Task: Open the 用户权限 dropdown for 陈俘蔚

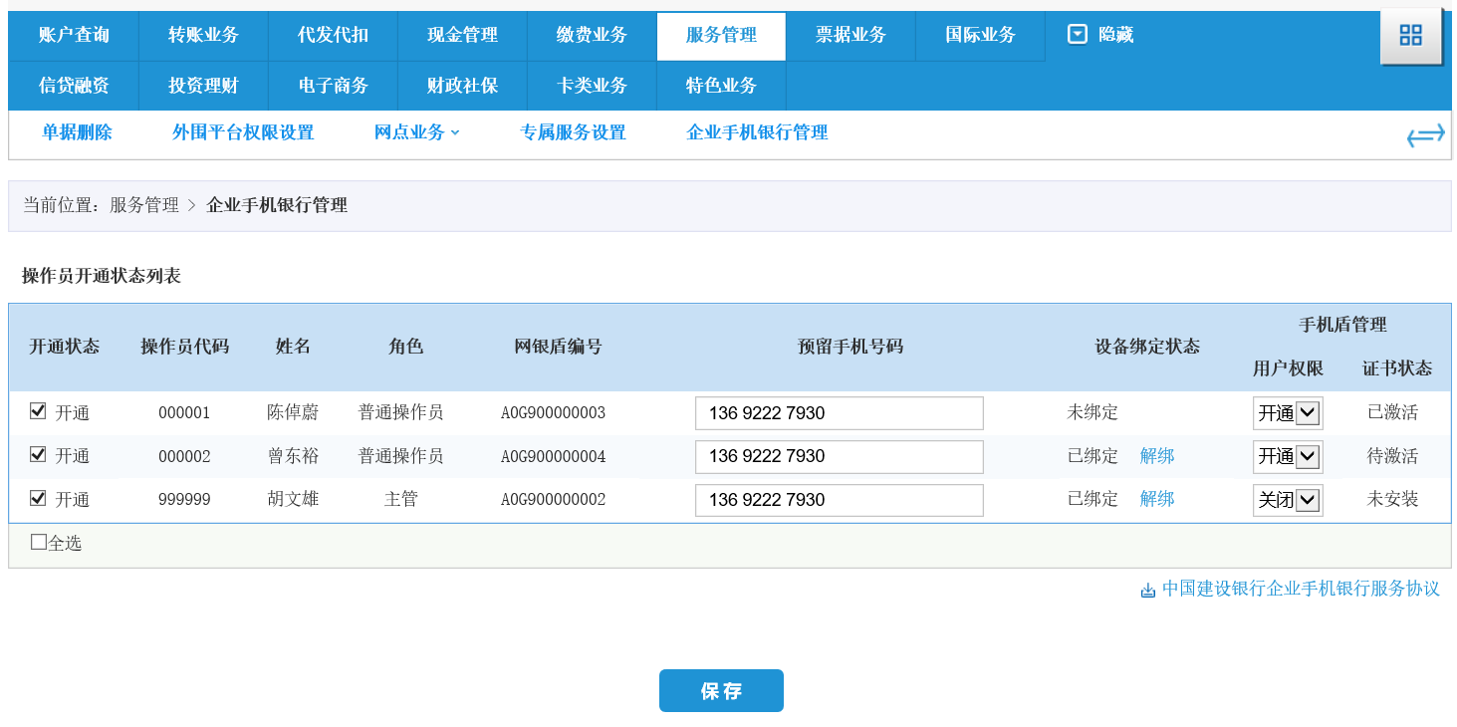Action: pos(1287,412)
